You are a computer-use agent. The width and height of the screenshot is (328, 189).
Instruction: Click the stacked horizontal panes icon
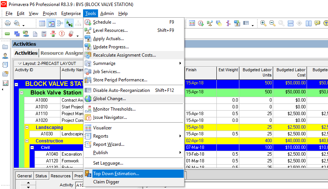290,23
